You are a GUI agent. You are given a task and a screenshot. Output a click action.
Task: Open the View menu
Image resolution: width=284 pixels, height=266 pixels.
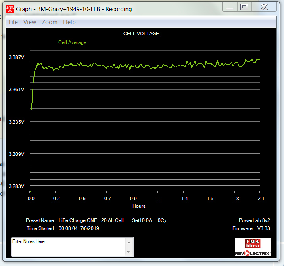(x=30, y=22)
